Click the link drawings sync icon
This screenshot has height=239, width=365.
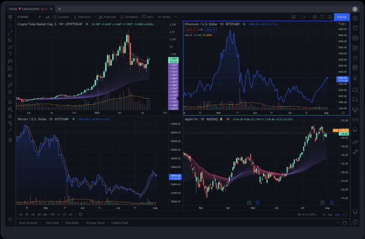pos(10,130)
